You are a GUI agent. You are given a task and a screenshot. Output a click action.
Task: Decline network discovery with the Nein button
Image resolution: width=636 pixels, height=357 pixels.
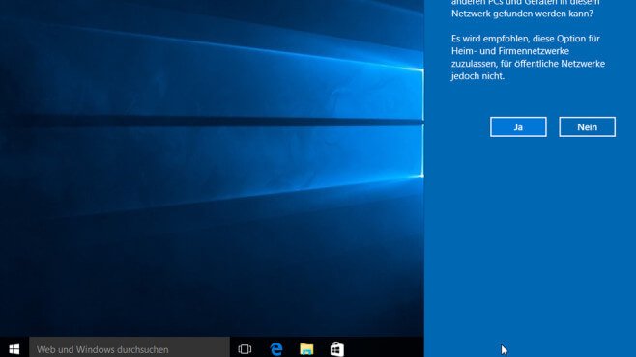pos(587,127)
